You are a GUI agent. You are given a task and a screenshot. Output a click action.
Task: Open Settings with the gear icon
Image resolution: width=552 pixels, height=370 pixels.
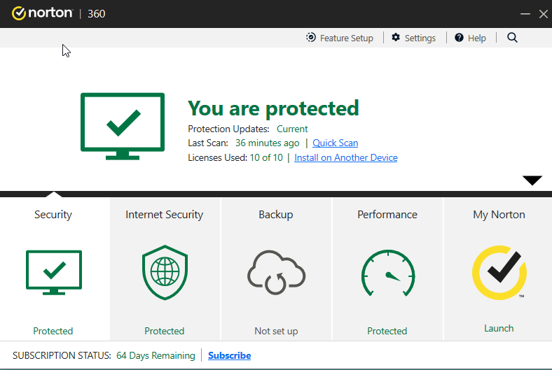(x=413, y=38)
